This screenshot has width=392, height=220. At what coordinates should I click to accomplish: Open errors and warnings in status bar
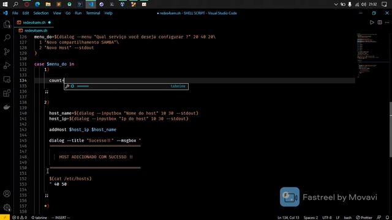[20, 218]
